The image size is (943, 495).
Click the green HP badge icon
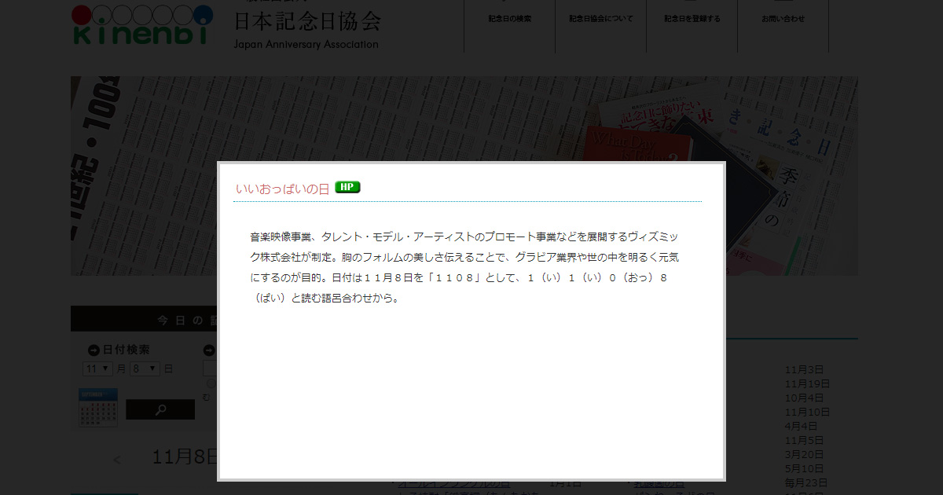[347, 187]
